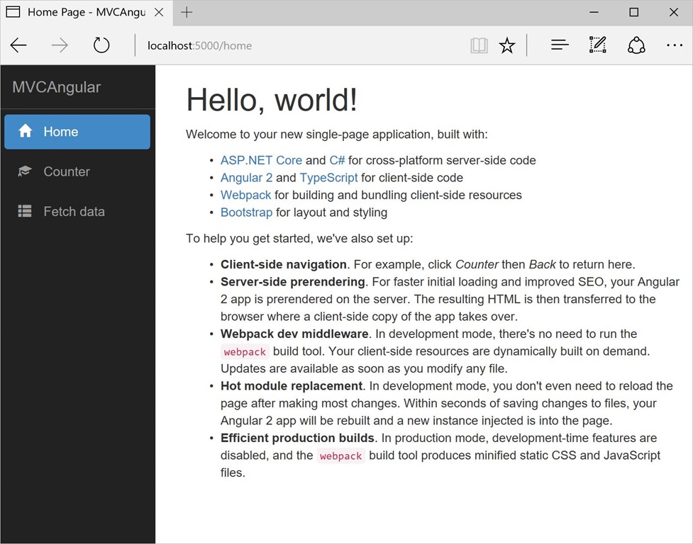693x544 pixels.
Task: Follow the Angular 2 link
Action: 246,178
